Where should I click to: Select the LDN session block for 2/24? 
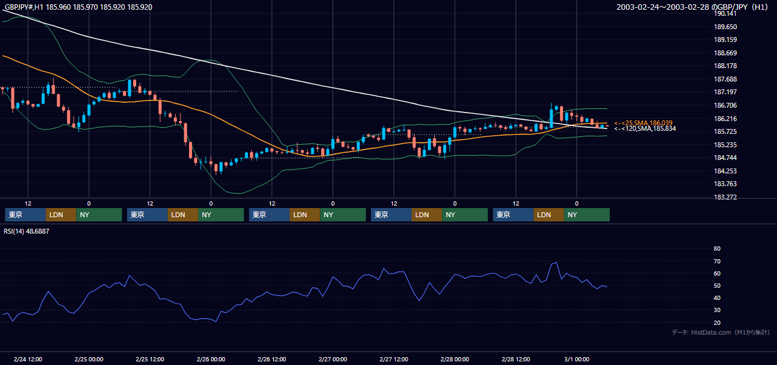[x=61, y=215]
